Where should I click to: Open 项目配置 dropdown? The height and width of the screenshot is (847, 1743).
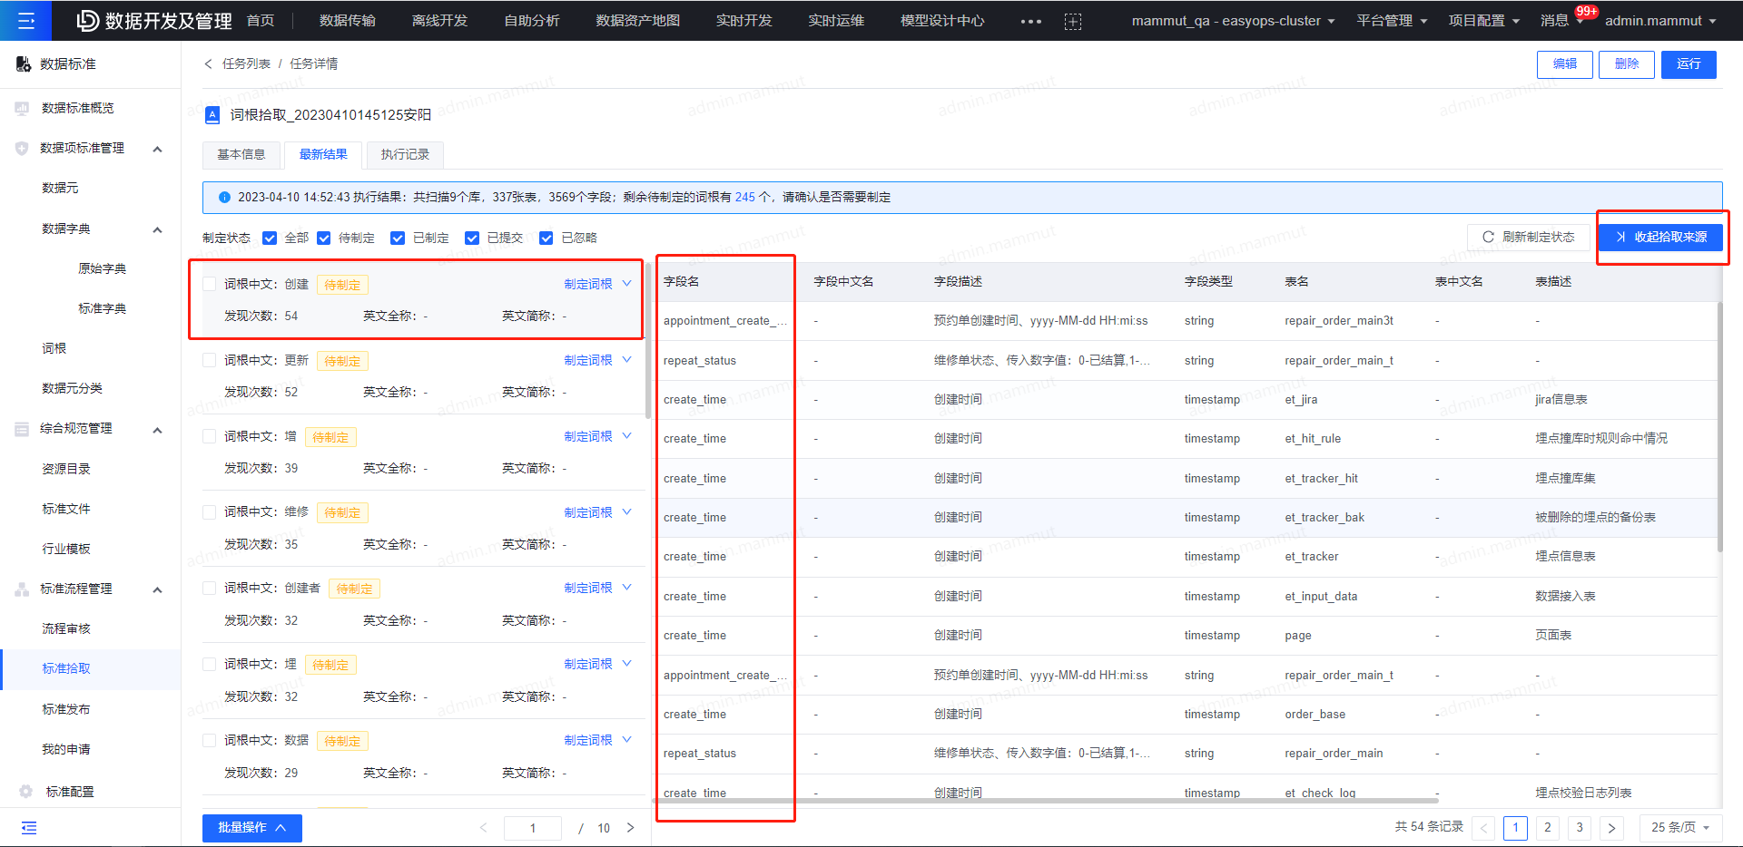pos(1483,20)
